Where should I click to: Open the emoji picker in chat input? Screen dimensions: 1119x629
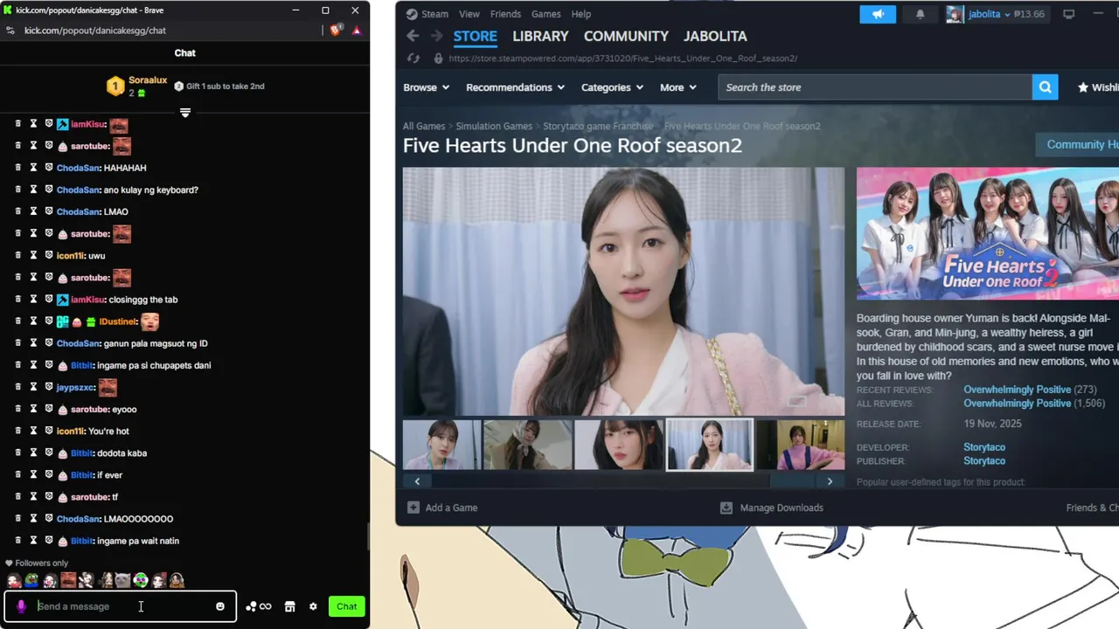click(x=220, y=606)
